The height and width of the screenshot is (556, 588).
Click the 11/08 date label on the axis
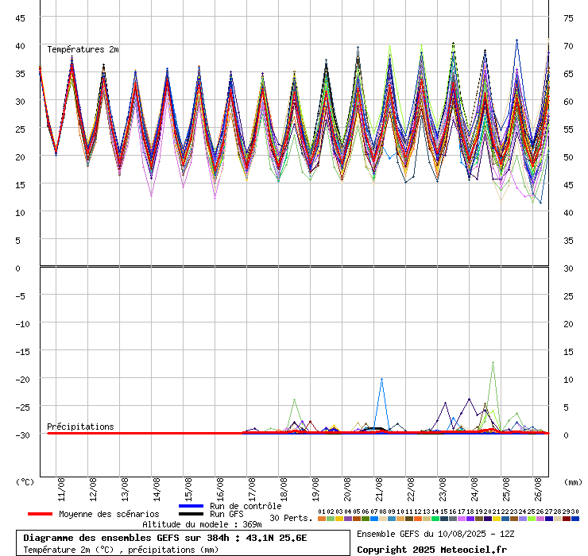61,489
